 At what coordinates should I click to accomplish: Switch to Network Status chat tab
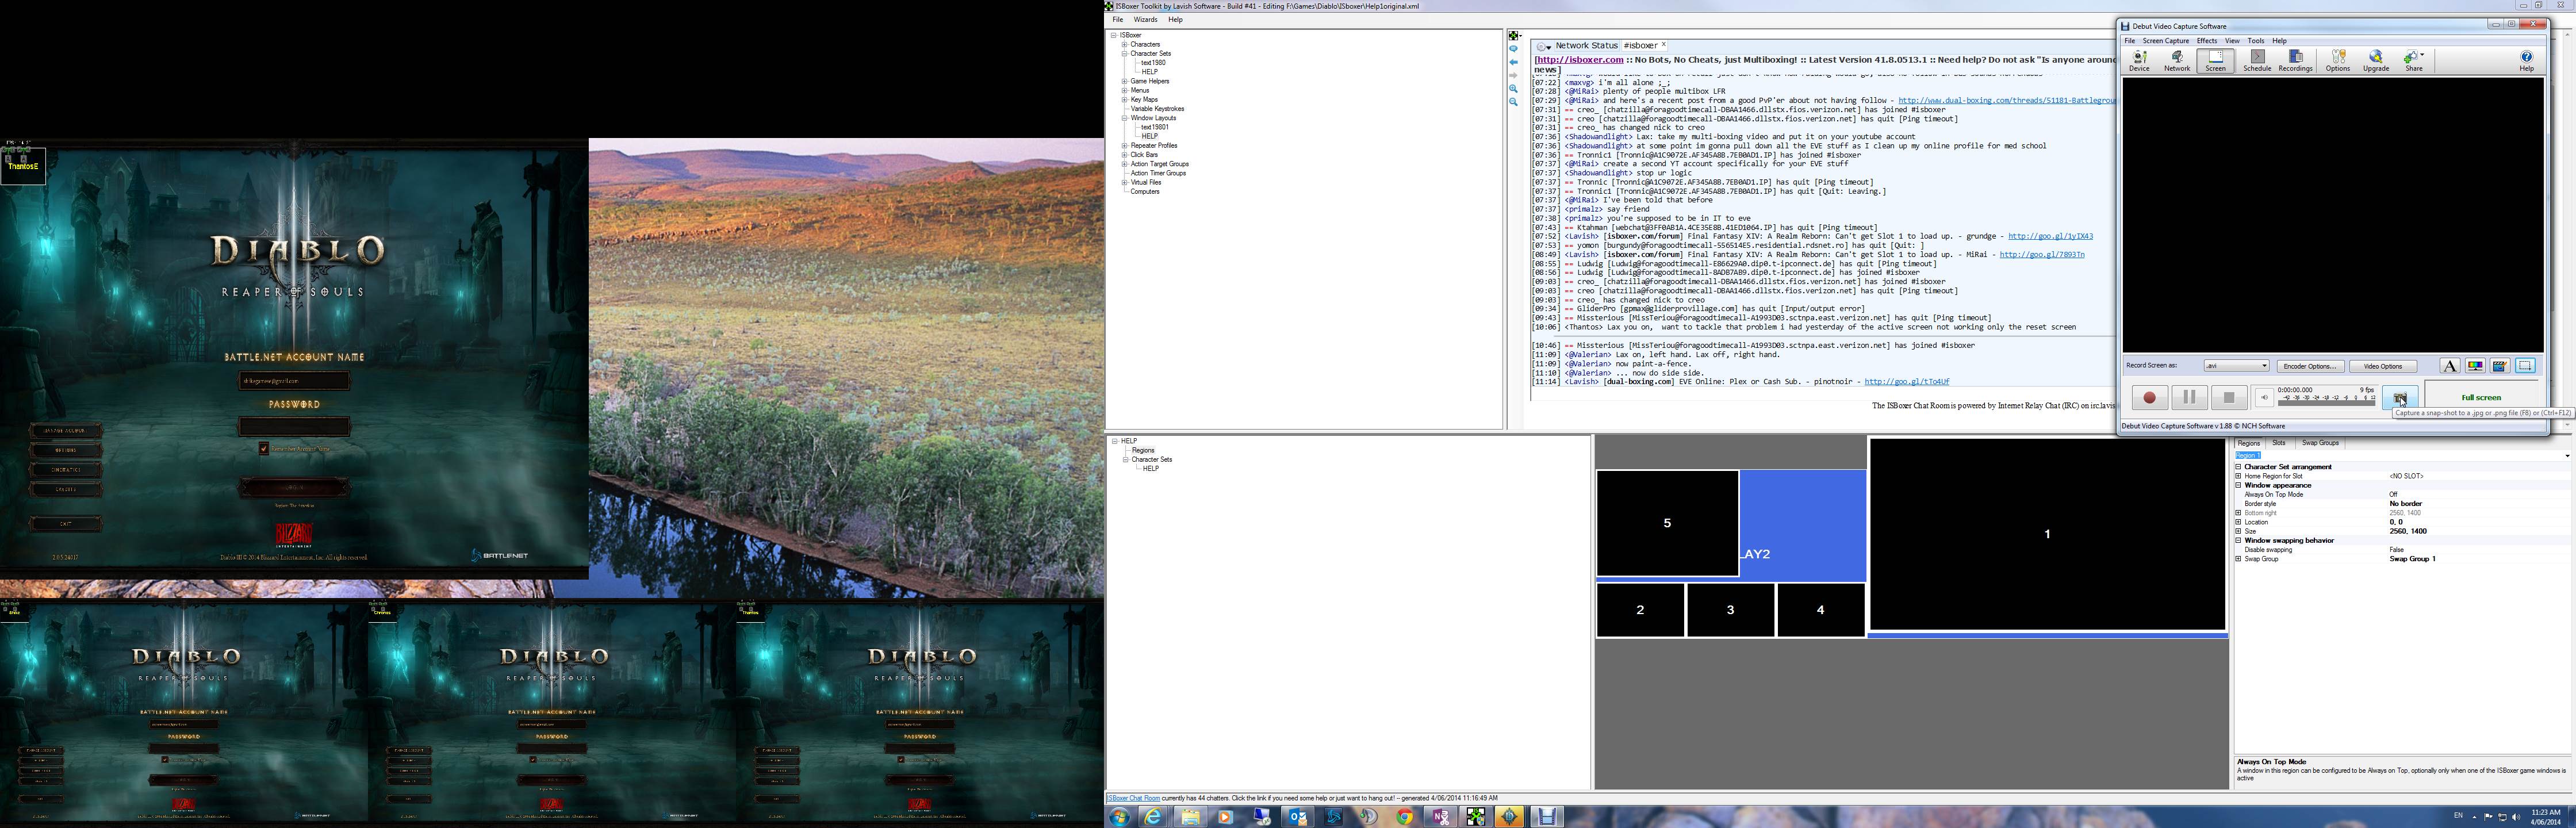point(1586,46)
